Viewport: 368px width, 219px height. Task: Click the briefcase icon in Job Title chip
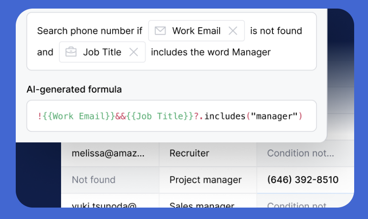point(71,52)
